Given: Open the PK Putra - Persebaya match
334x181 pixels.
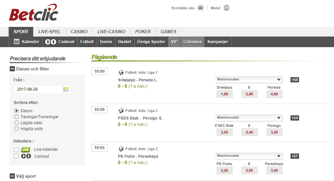Looking at the screenshot, I should click(x=138, y=156).
